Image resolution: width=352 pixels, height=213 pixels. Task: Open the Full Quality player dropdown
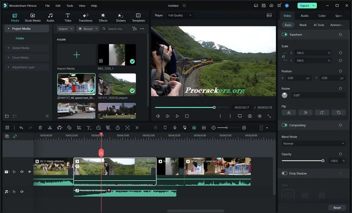pos(177,15)
